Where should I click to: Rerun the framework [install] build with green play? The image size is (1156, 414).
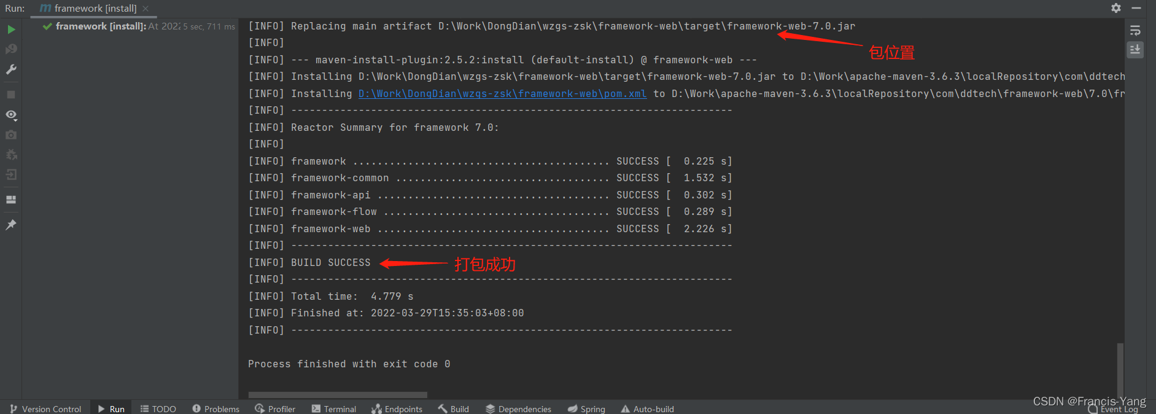(x=11, y=29)
